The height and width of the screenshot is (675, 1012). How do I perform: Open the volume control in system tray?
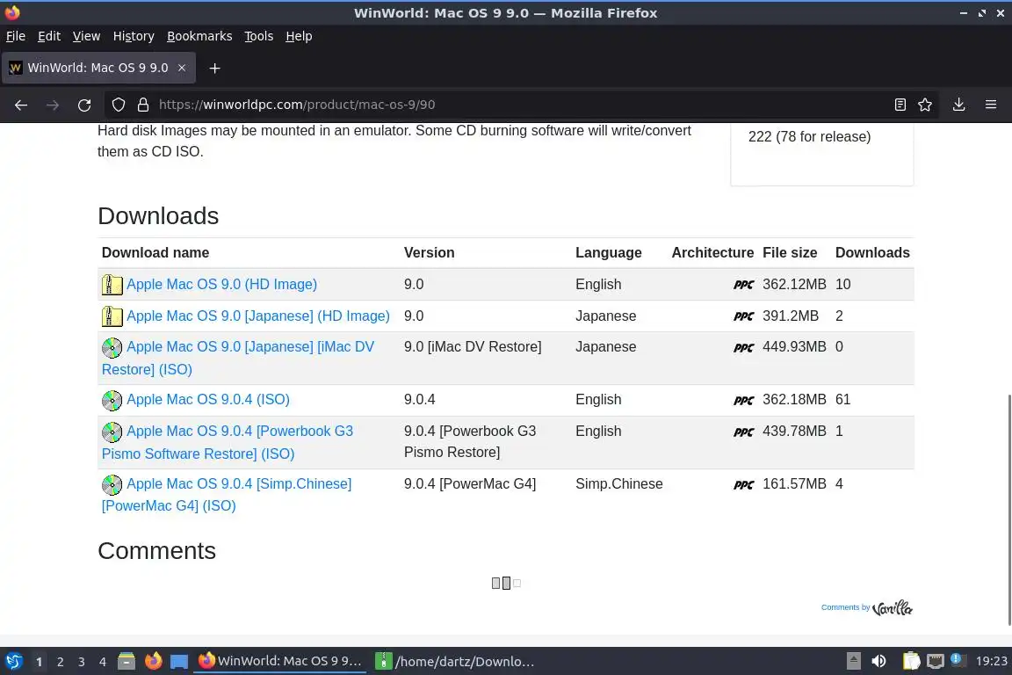[x=878, y=662]
